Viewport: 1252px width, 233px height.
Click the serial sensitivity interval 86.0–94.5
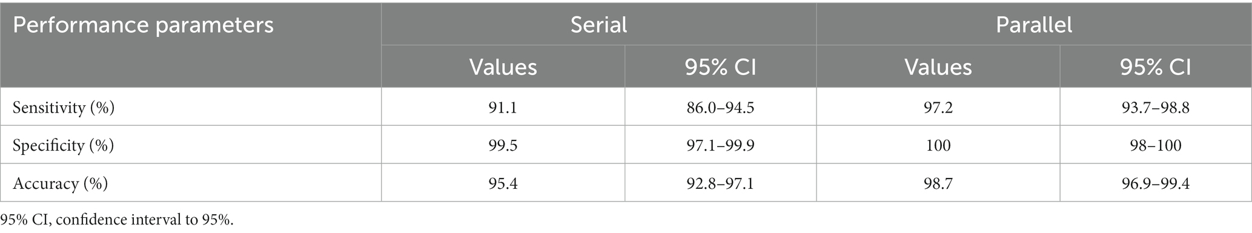[720, 107]
